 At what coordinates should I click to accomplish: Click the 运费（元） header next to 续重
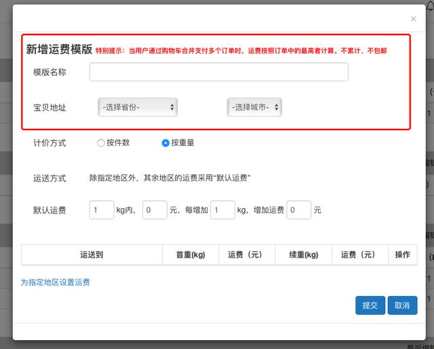tap(359, 255)
